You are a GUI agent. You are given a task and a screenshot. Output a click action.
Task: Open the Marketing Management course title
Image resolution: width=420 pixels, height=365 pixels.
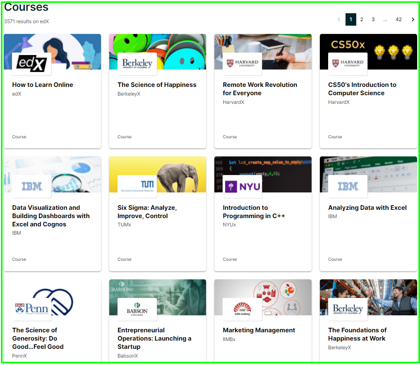259,330
